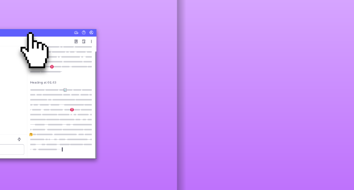
Task: Place cursor at end of transcript text
Action: [62, 149]
